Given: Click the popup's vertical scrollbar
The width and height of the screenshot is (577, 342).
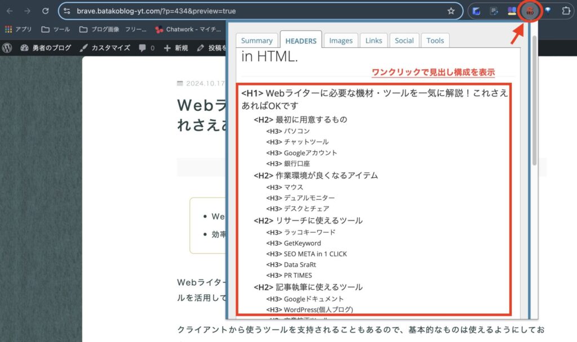Looking at the screenshot, I should [x=534, y=100].
